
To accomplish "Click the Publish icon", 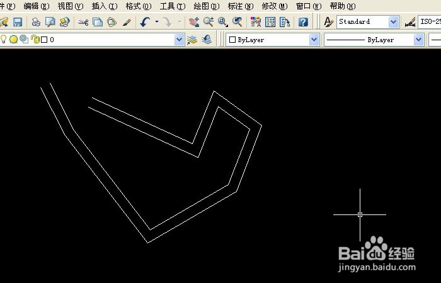I will pyautogui.click(x=65, y=22).
